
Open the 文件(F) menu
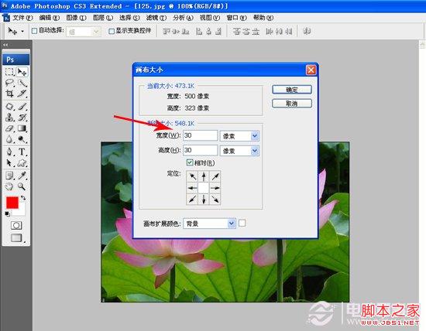point(22,18)
